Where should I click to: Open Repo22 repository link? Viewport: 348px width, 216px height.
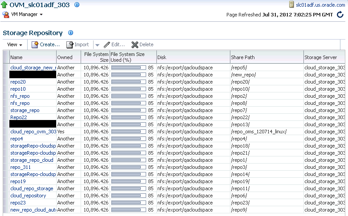(19, 117)
